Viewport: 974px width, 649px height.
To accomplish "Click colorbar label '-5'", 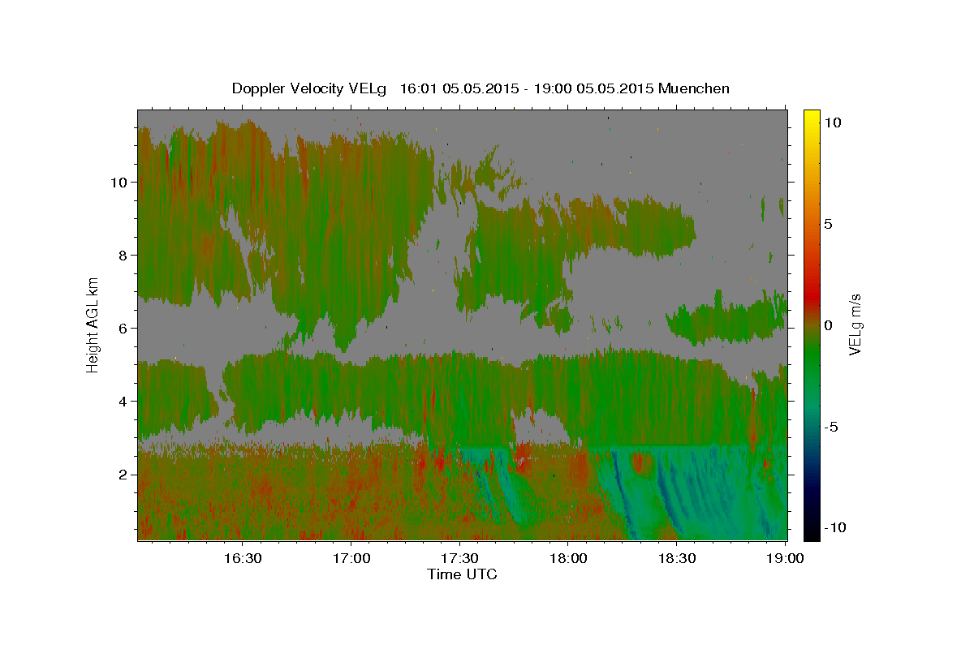I will pyautogui.click(x=831, y=427).
